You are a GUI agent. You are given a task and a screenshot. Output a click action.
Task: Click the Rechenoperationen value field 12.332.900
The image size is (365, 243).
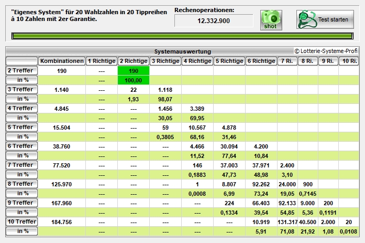[x=214, y=21]
